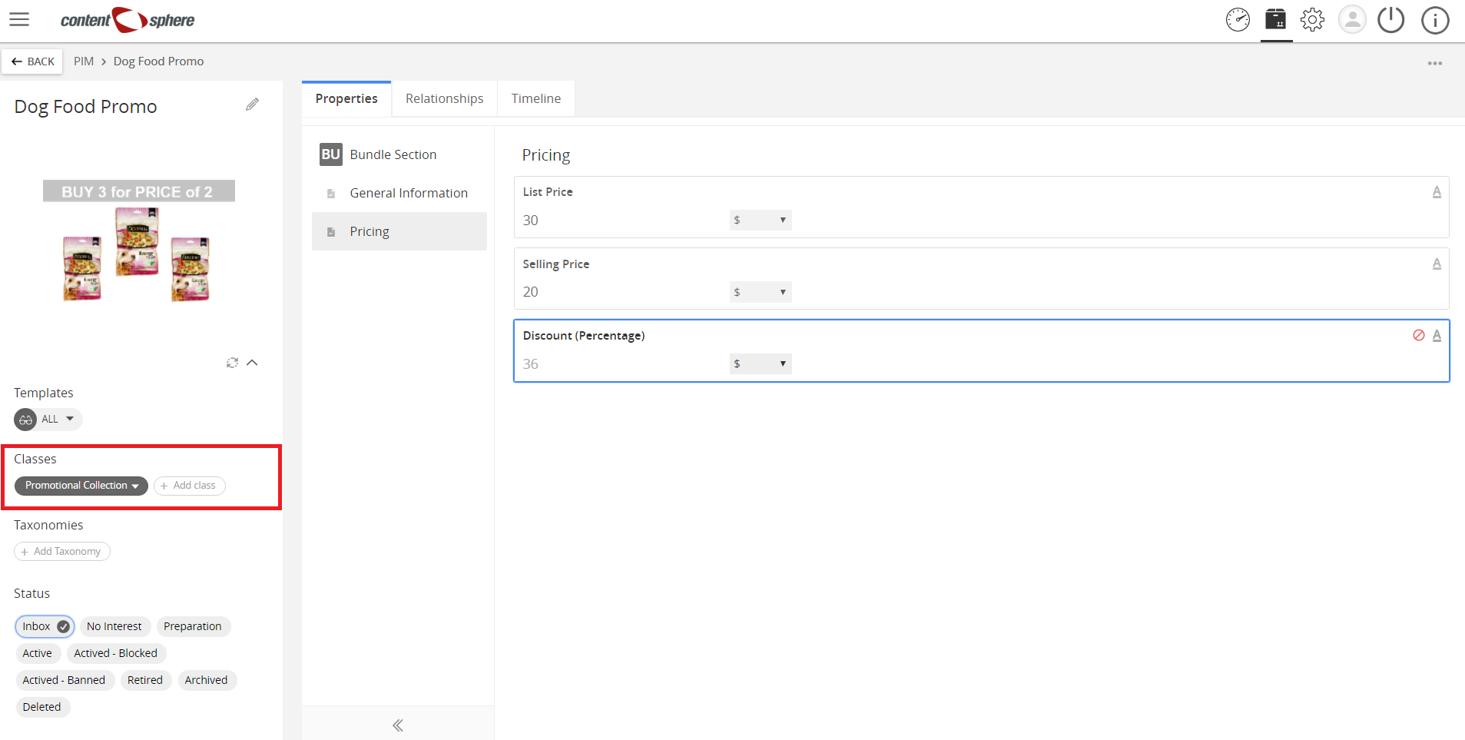This screenshot has height=740, width=1465.
Task: Set status to Preparation
Action: pos(193,626)
